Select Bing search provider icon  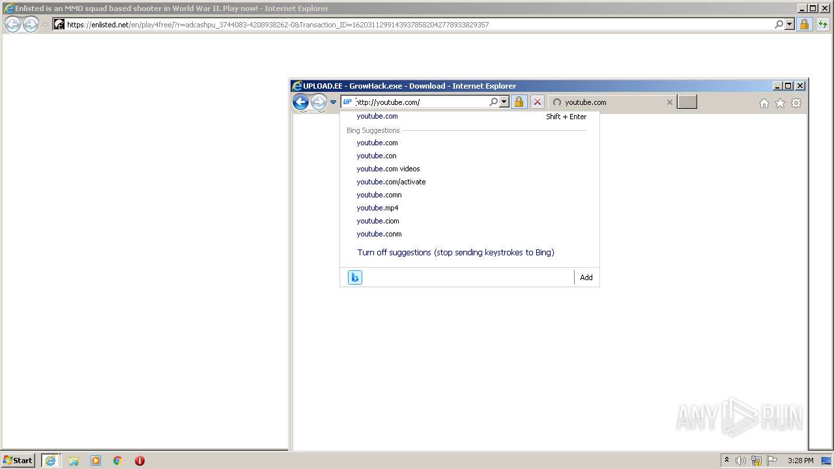[x=355, y=277]
